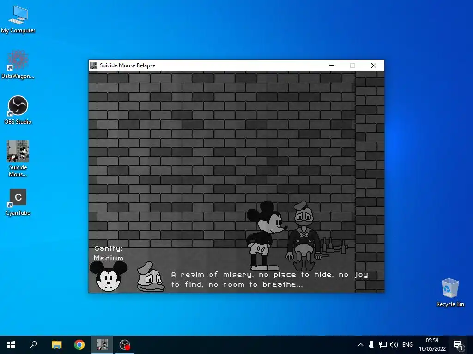Screen dimensions: 473x354
Task: Select the DataWagon desktop shortcut
Action: (x=18, y=65)
